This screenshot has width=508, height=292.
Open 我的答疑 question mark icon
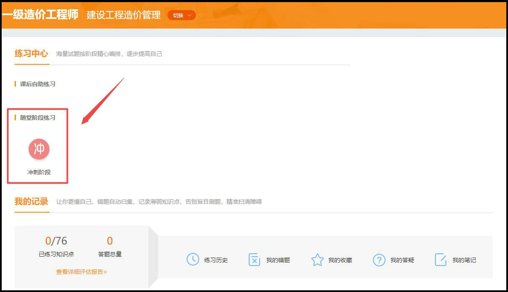pos(379,260)
